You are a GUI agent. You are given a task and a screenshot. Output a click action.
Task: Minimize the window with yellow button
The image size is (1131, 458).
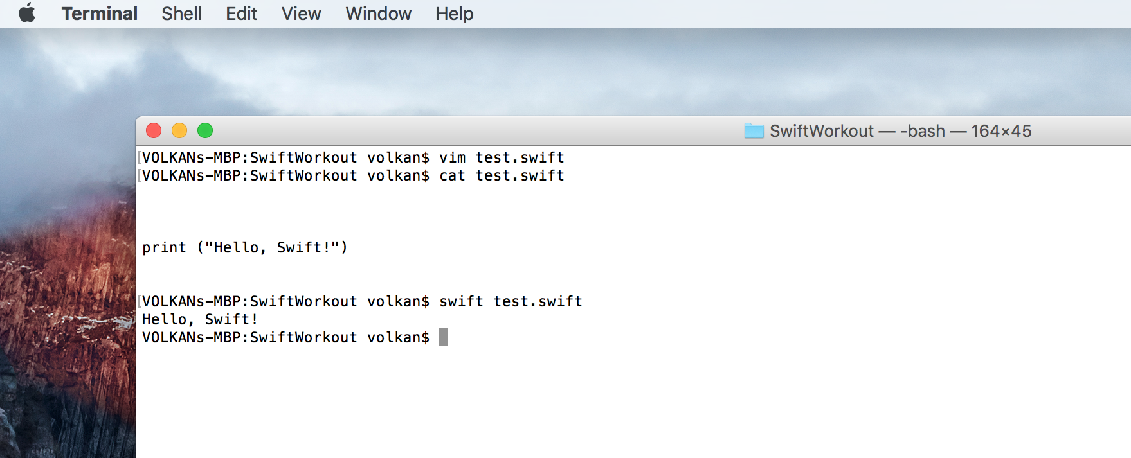(x=179, y=131)
